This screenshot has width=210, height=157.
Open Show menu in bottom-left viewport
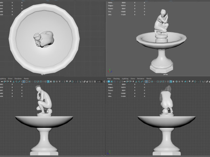(x=10, y=78)
